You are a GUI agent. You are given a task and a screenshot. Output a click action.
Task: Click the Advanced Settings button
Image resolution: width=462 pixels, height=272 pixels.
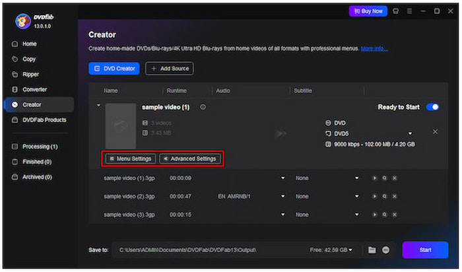(189, 158)
